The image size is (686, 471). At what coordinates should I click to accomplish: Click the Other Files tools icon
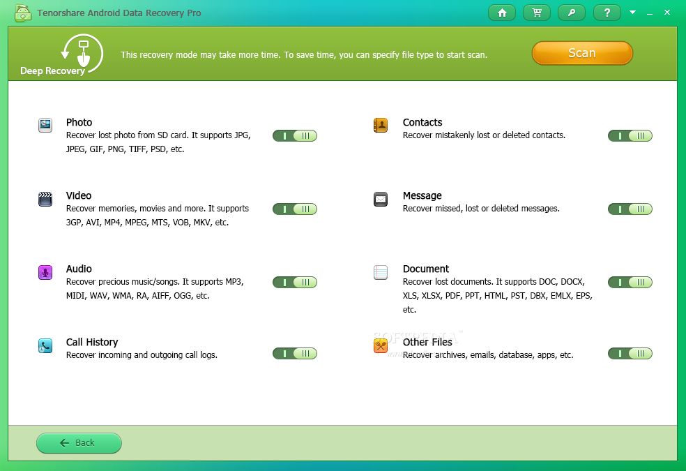[381, 346]
